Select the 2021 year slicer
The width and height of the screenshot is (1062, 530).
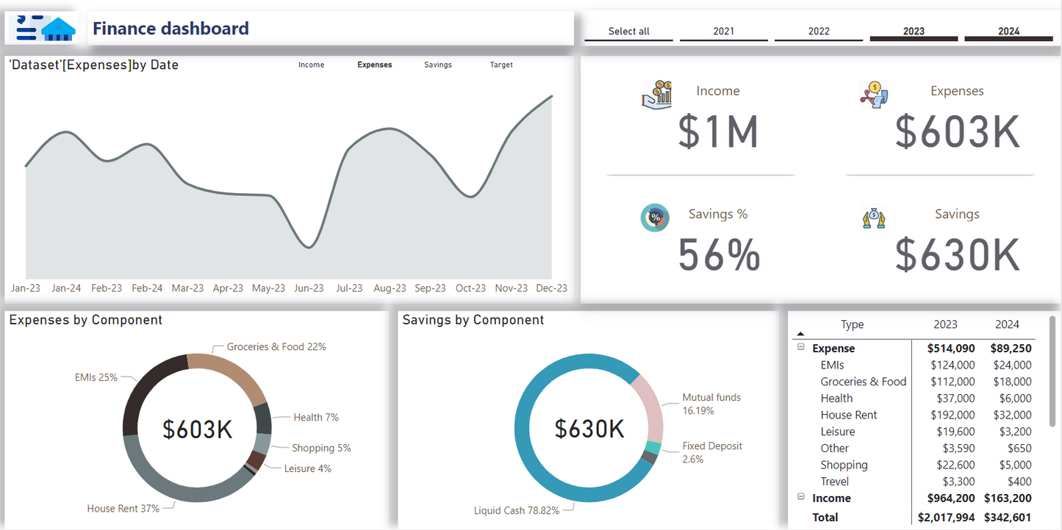tap(723, 32)
